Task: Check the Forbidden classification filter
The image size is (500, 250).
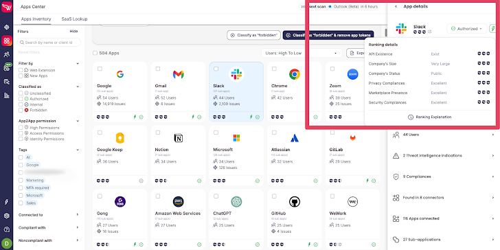Action: [x=21, y=110]
